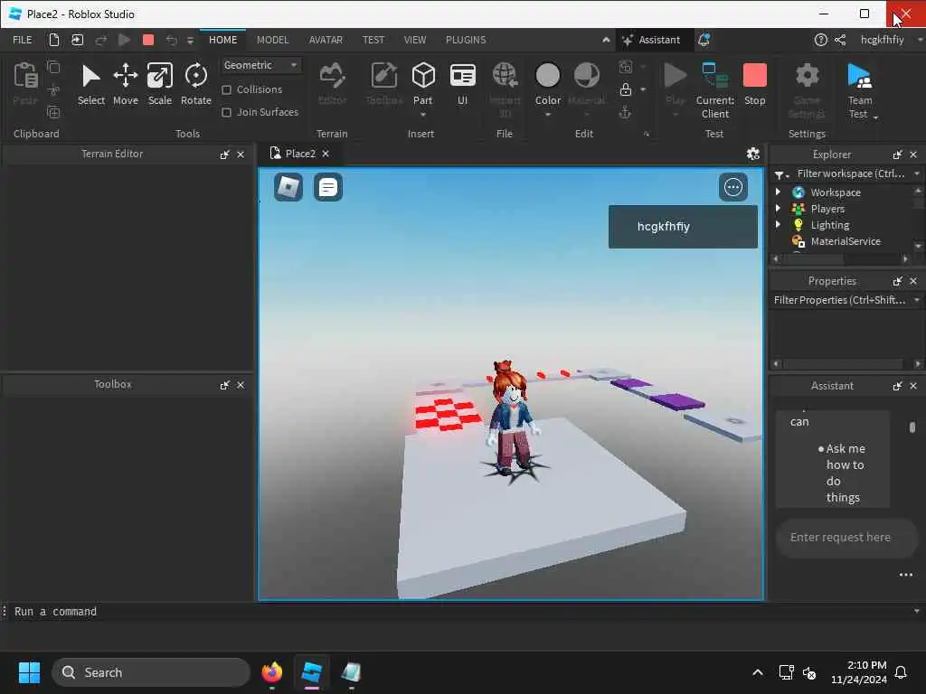Click the Filter workspace search field
Viewport: 926px width, 694px height.
[x=850, y=173]
